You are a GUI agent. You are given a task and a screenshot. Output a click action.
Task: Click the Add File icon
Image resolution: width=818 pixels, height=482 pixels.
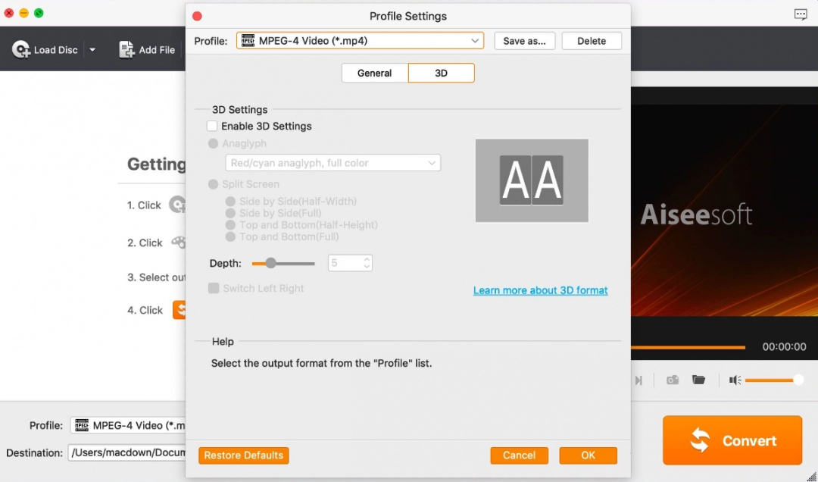point(125,49)
